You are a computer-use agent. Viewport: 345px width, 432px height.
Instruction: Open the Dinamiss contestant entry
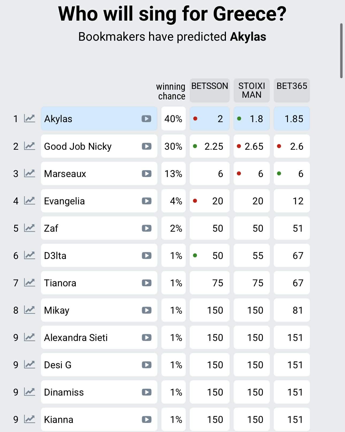pyautogui.click(x=91, y=392)
